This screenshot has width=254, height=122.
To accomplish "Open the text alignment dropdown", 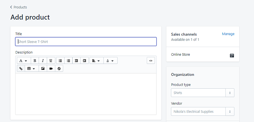I will click(x=97, y=61).
